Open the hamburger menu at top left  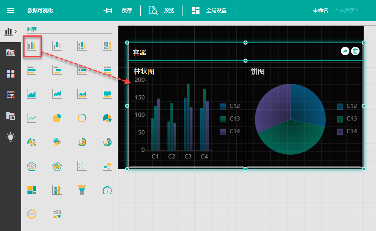tap(11, 11)
